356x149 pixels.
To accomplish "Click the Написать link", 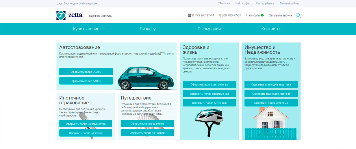I will point(253,15).
